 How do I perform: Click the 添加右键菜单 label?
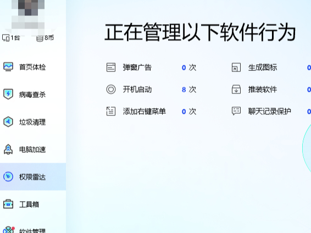coord(144,111)
